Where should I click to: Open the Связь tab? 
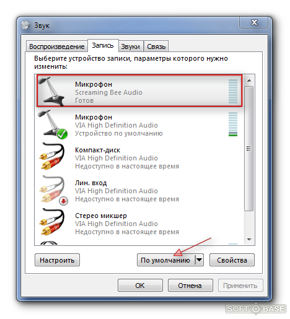[156, 46]
